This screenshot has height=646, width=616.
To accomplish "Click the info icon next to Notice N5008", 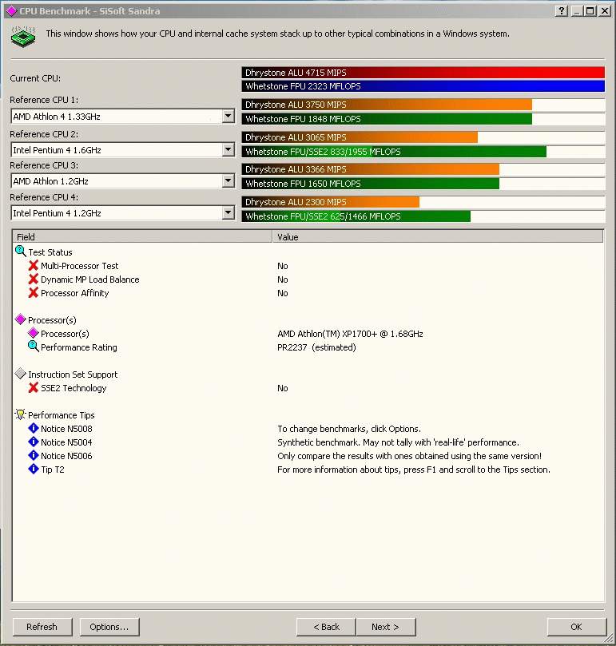I will [34, 429].
